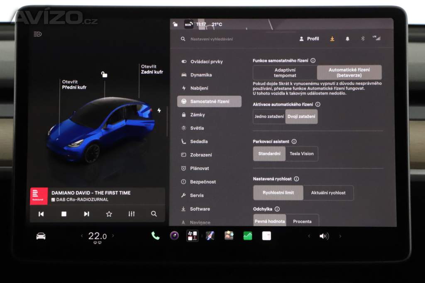Tap the unlock padlock above the car
Screen dimensions: 425x283
click(x=104, y=74)
